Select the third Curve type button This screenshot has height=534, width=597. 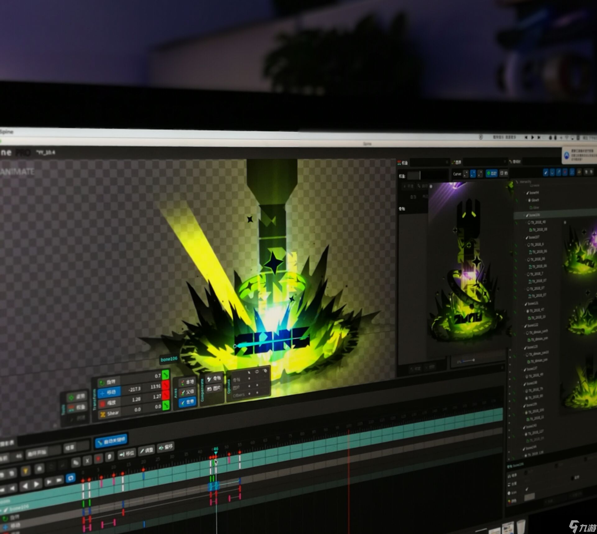pyautogui.click(x=480, y=174)
